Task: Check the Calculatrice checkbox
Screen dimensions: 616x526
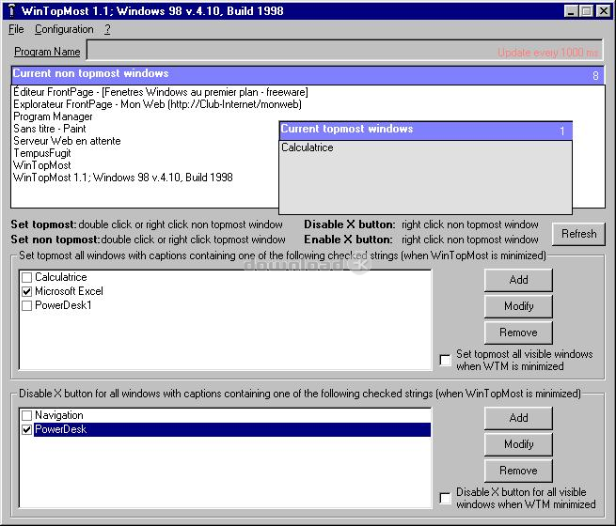Action: coord(26,278)
